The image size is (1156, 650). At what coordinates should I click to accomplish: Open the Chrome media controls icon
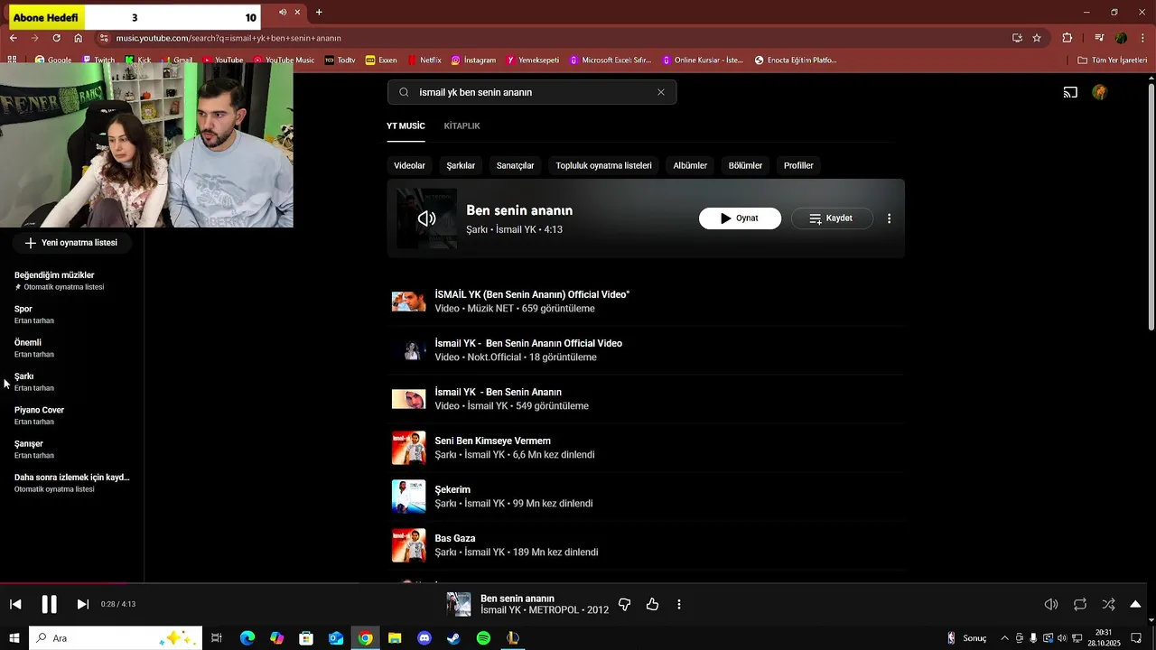tap(1099, 38)
